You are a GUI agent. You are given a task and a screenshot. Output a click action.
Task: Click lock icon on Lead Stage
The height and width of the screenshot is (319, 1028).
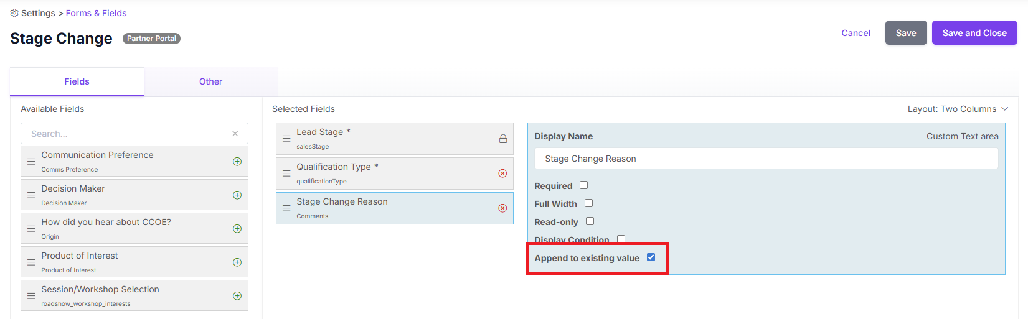(503, 139)
